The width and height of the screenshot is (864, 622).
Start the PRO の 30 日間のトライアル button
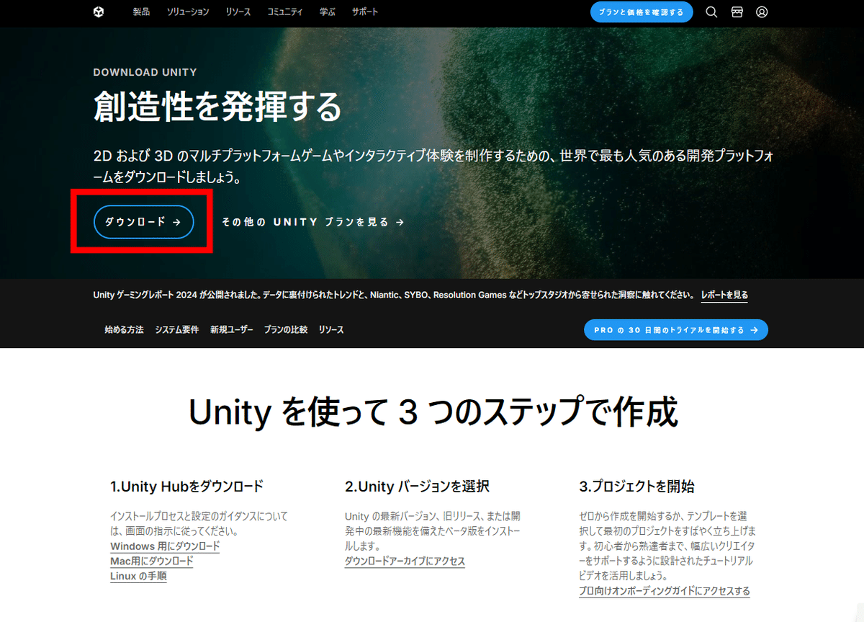click(x=676, y=330)
